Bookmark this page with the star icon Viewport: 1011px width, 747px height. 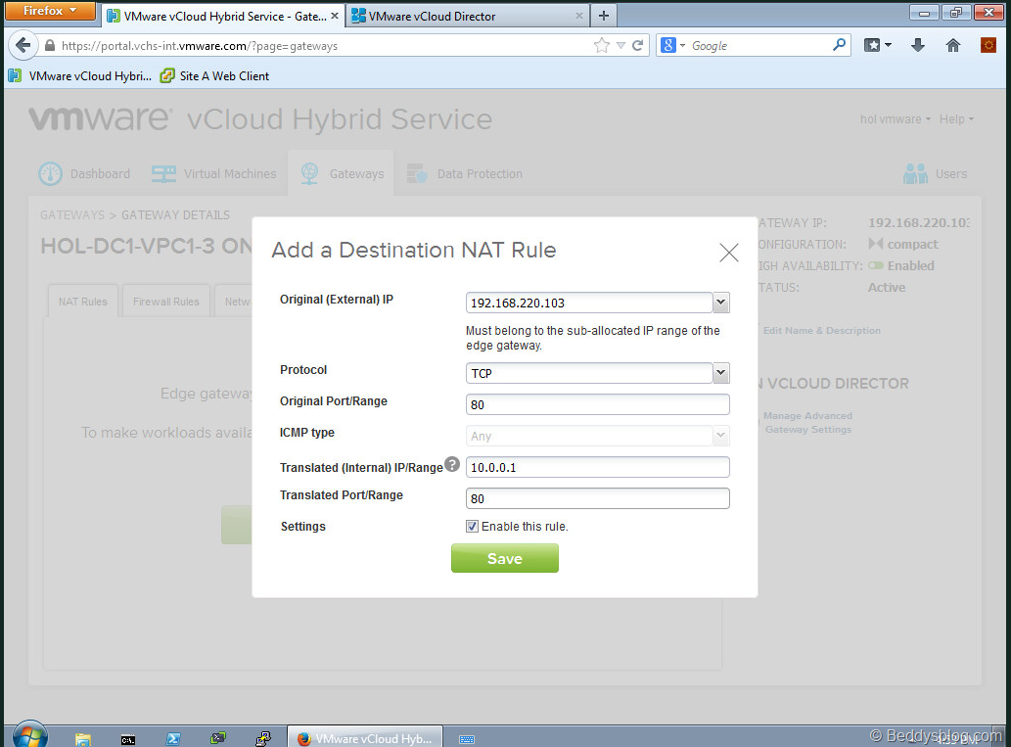click(601, 45)
